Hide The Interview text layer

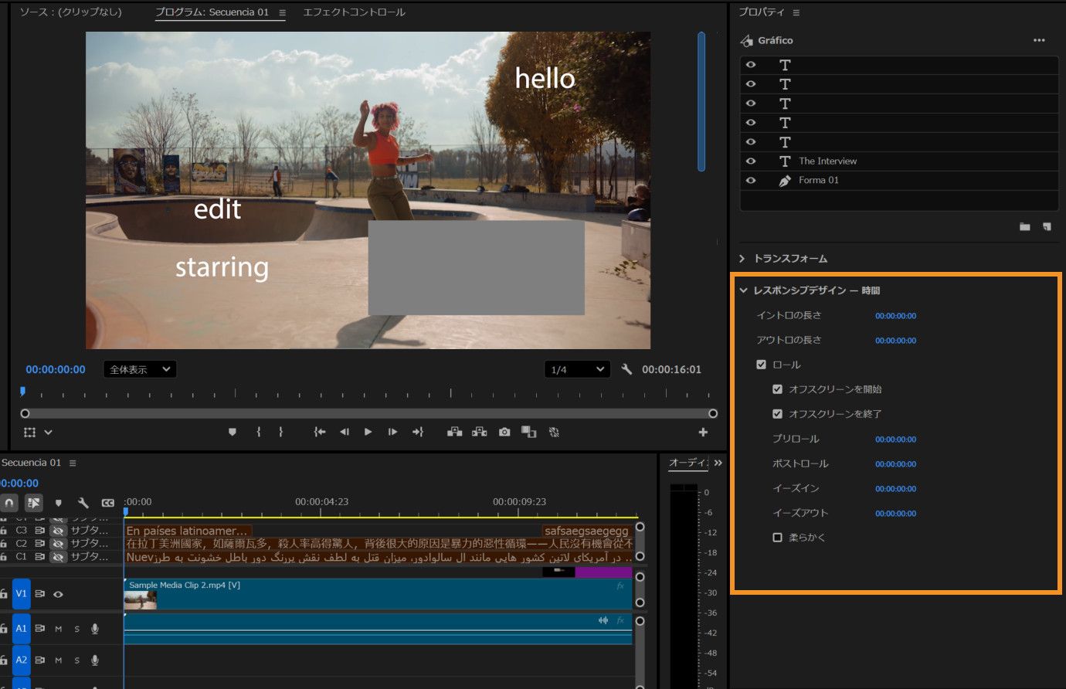(x=750, y=161)
